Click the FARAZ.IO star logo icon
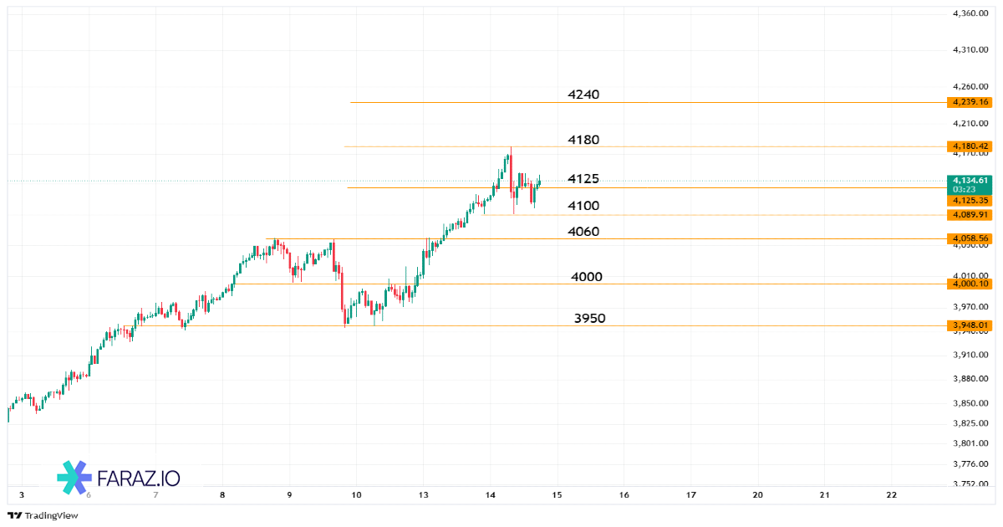Image resolution: width=1003 pixels, height=527 pixels. pyautogui.click(x=74, y=477)
